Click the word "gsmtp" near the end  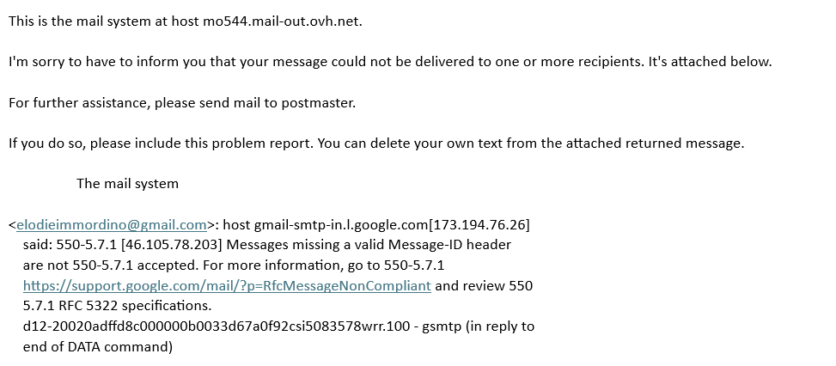(x=441, y=326)
